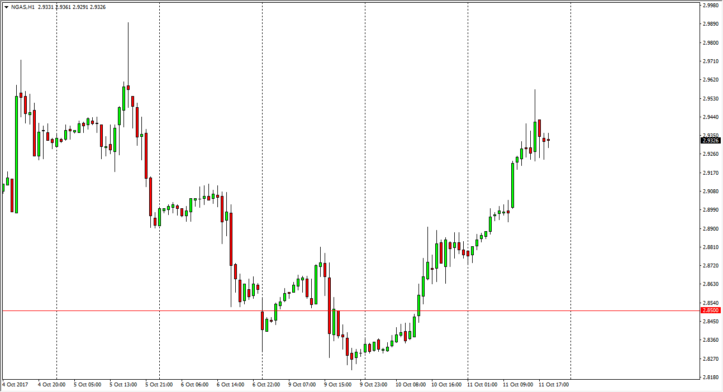Click the 2.8990 price scale label
The height and width of the screenshot is (392, 723).
(x=710, y=210)
